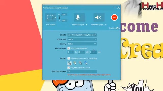Click the height field showing 1080
Image resolution: width=163 pixels, height=91 pixels.
coord(64,21)
